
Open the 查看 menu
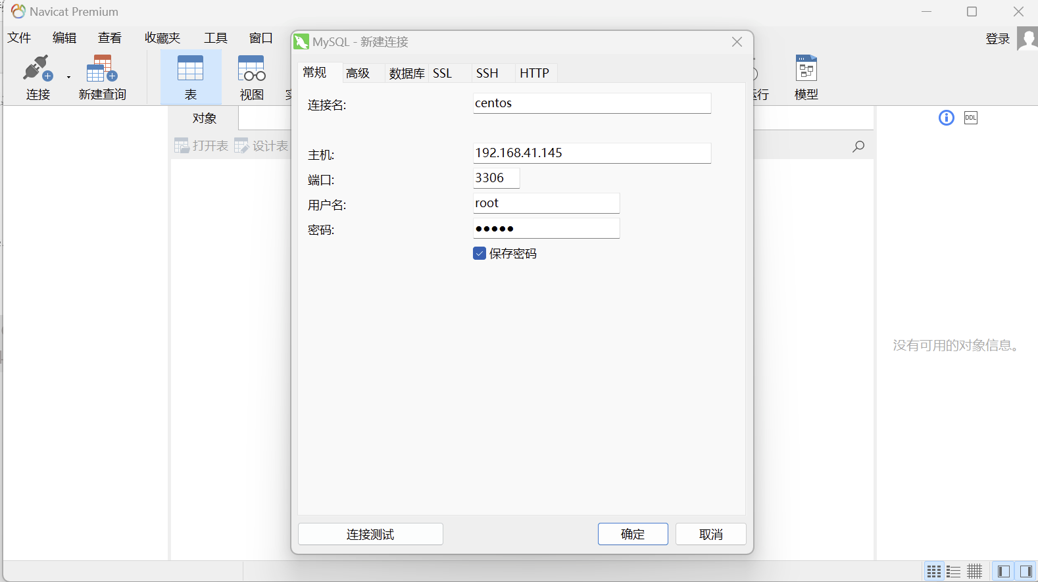click(110, 38)
